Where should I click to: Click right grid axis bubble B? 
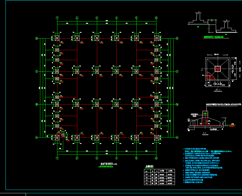[177, 104]
